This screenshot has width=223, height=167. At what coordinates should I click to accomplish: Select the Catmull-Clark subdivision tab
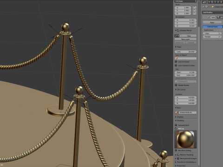coord(213,26)
